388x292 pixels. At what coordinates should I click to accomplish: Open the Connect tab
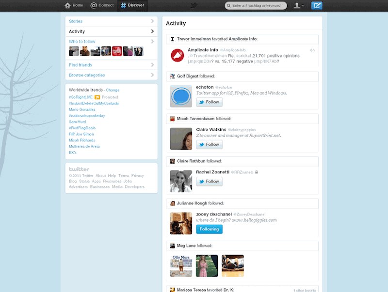[102, 5]
